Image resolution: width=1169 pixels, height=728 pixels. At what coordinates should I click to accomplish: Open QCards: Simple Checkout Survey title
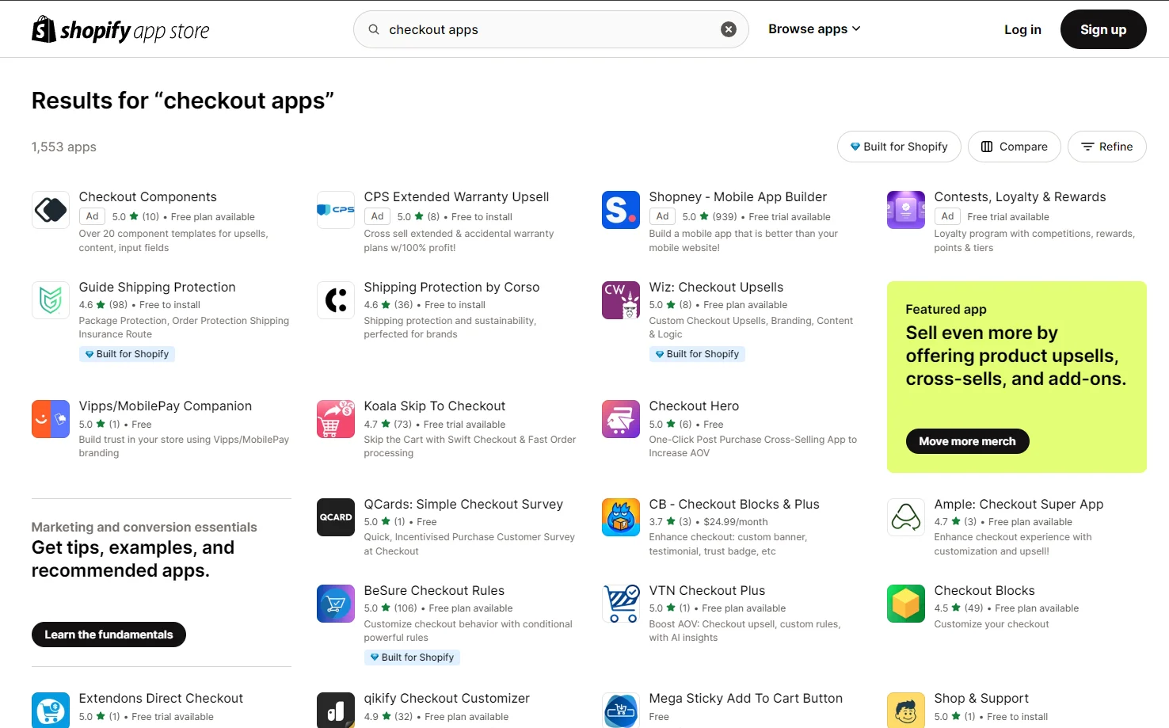click(x=463, y=504)
